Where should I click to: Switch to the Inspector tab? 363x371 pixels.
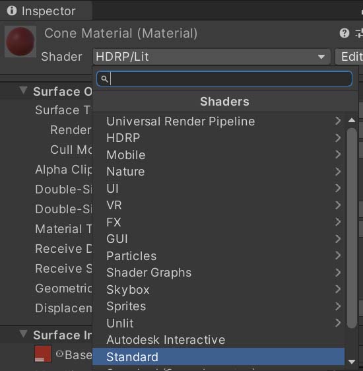46,11
